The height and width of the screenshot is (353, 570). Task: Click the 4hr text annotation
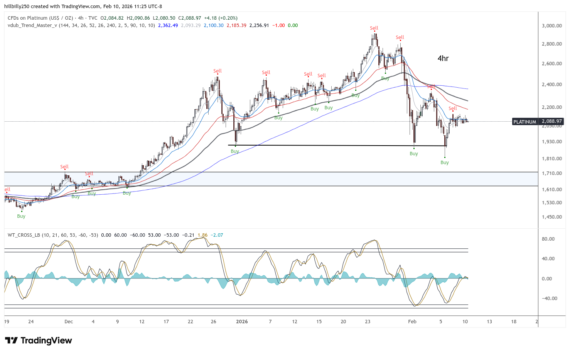click(443, 58)
